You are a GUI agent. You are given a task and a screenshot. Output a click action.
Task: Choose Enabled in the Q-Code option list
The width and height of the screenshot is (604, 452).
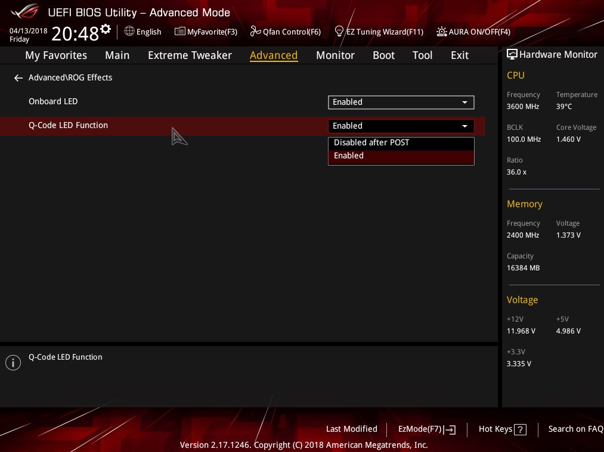pos(401,156)
